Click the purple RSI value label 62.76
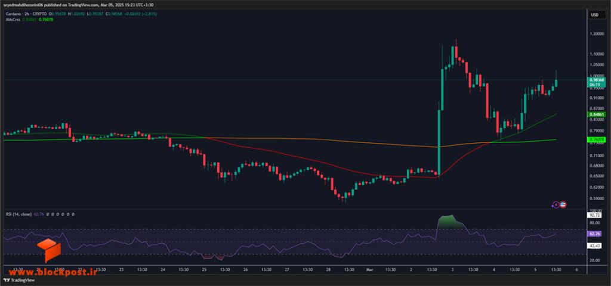The image size is (611, 286). point(595,234)
